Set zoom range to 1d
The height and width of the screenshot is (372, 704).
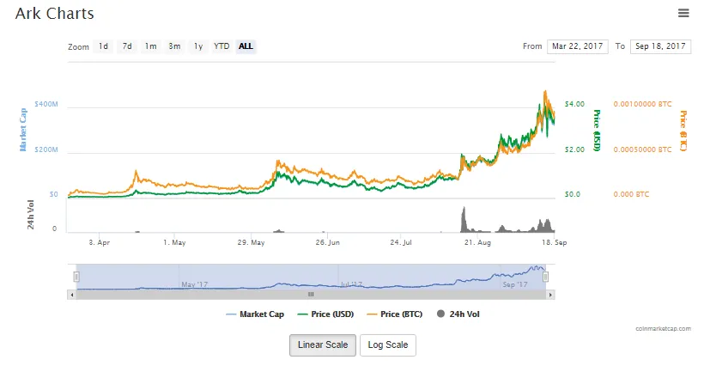click(x=103, y=46)
